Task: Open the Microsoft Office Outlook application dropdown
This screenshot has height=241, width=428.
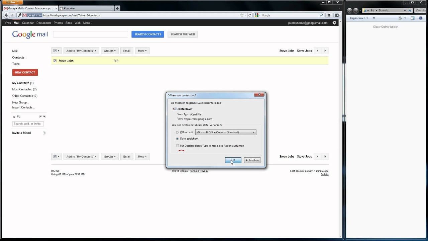Action: click(x=226, y=132)
